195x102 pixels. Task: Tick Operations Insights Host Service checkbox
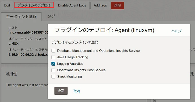coord(53,70)
